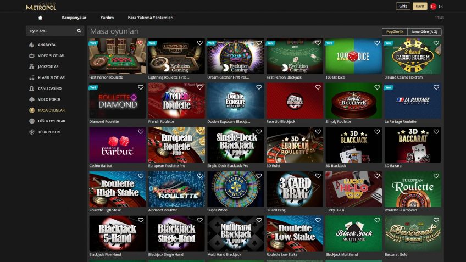This screenshot has width=466, height=262.
Task: Launch the Super Wheel game thumbnail
Action: [235, 189]
